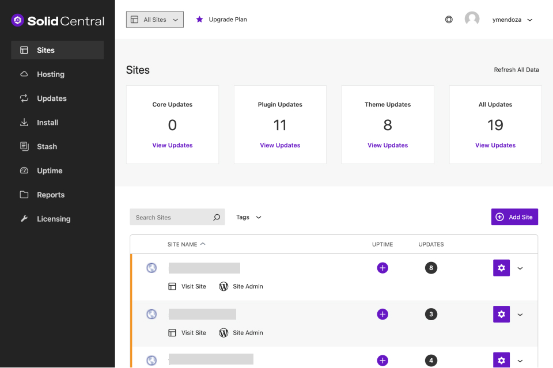Visit Site for the site with 8 updates
The width and height of the screenshot is (553, 368).
tap(187, 286)
